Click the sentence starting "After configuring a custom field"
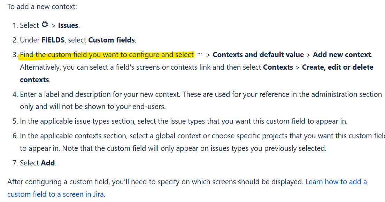This screenshot has width=385, height=202. point(155,182)
